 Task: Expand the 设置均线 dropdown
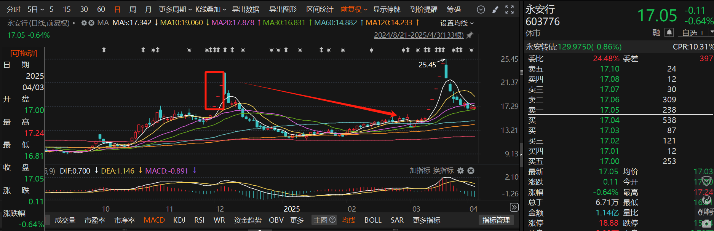(457, 23)
